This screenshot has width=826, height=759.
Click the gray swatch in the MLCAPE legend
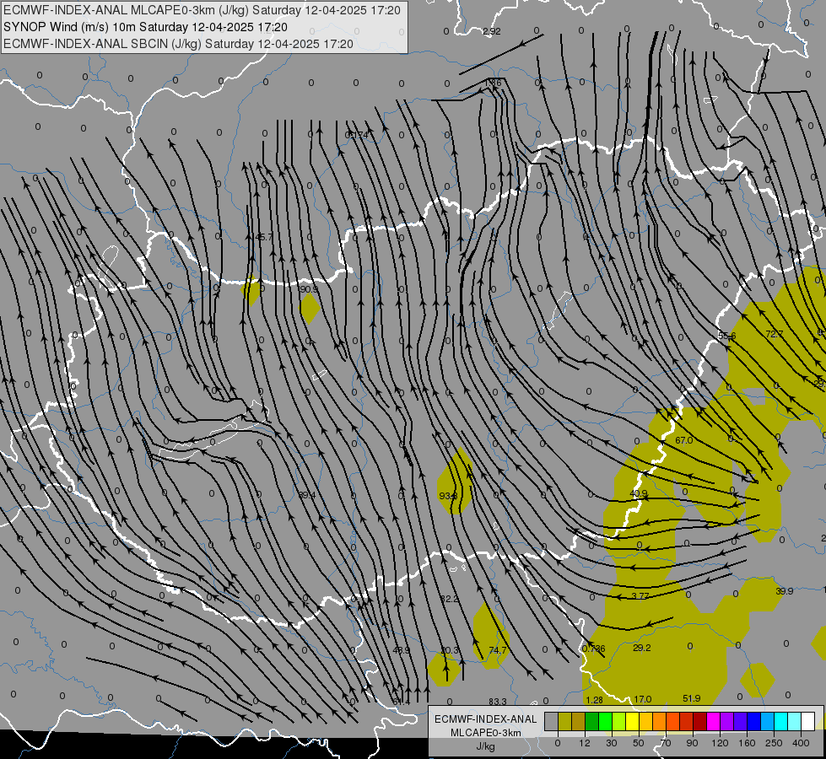pyautogui.click(x=552, y=722)
